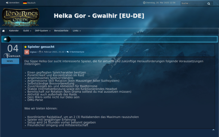Click the German flag icon
219x137 pixels.
(25, 3)
